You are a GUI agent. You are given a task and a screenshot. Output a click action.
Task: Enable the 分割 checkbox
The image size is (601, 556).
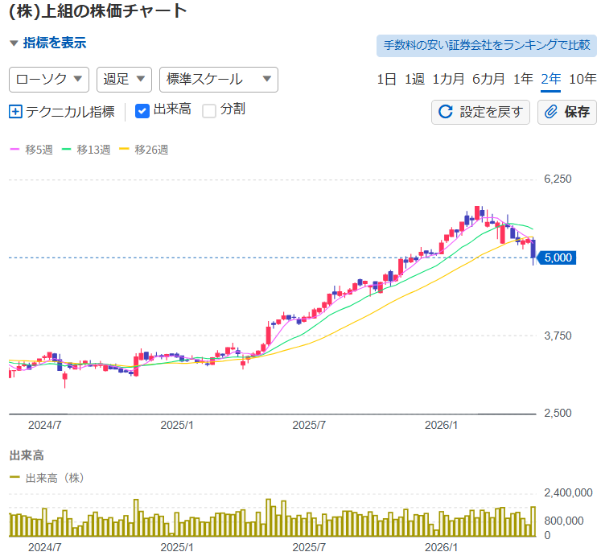pos(209,111)
